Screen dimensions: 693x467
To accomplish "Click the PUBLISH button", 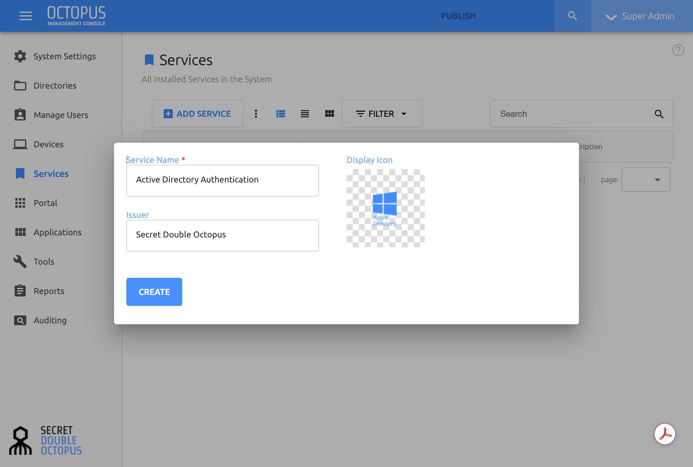I will 458,16.
